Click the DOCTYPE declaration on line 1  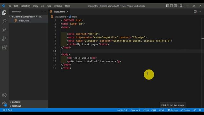(72, 20)
